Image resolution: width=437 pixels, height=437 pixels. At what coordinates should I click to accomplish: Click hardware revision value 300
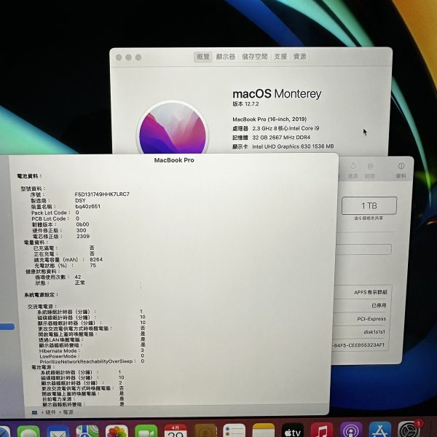point(81,230)
